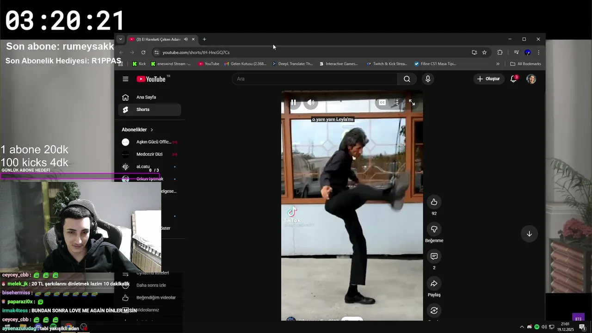This screenshot has height=333, width=592.
Task: Open Twitch & Kick Stream bookmark
Action: pos(387,64)
